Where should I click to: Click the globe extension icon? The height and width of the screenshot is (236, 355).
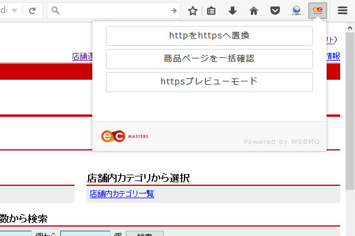(296, 11)
